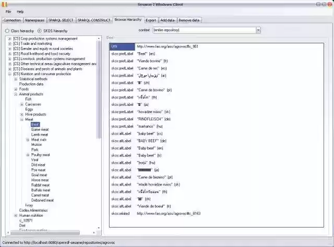Select Production data in the tree
The height and width of the screenshot is (247, 334).
tap(31, 84)
